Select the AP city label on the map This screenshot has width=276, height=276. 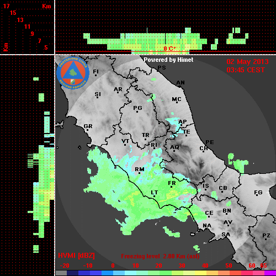pos(183,121)
